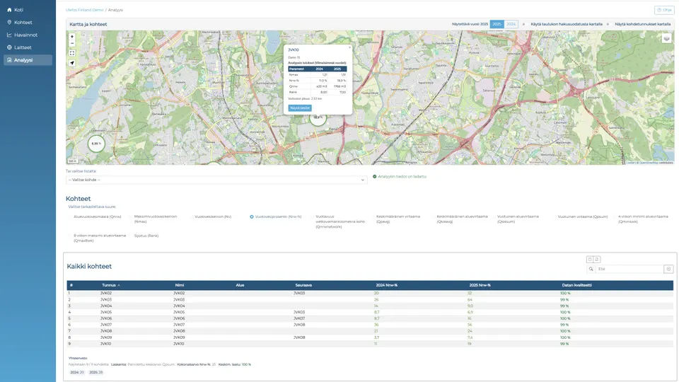This screenshot has height=382, width=679.
Task: Zoom out on the map
Action: [72, 43]
